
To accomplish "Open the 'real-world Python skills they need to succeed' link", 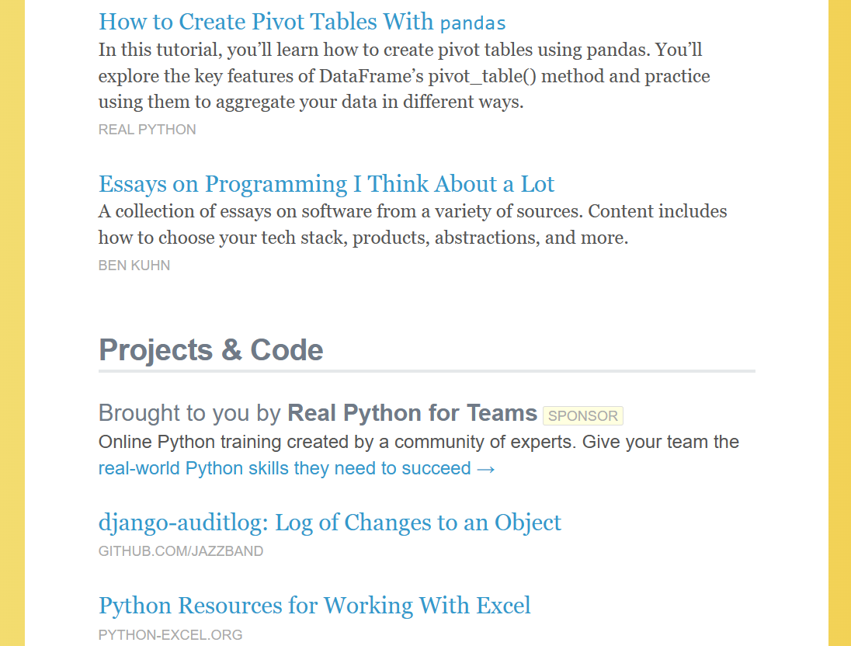I will pyautogui.click(x=284, y=468).
